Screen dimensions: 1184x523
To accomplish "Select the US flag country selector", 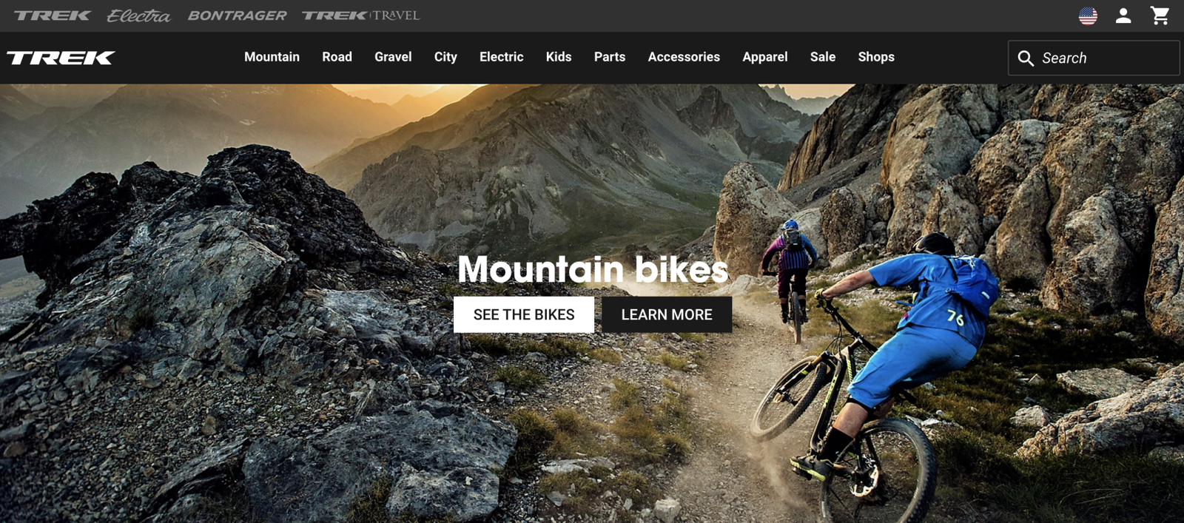I will (1088, 16).
